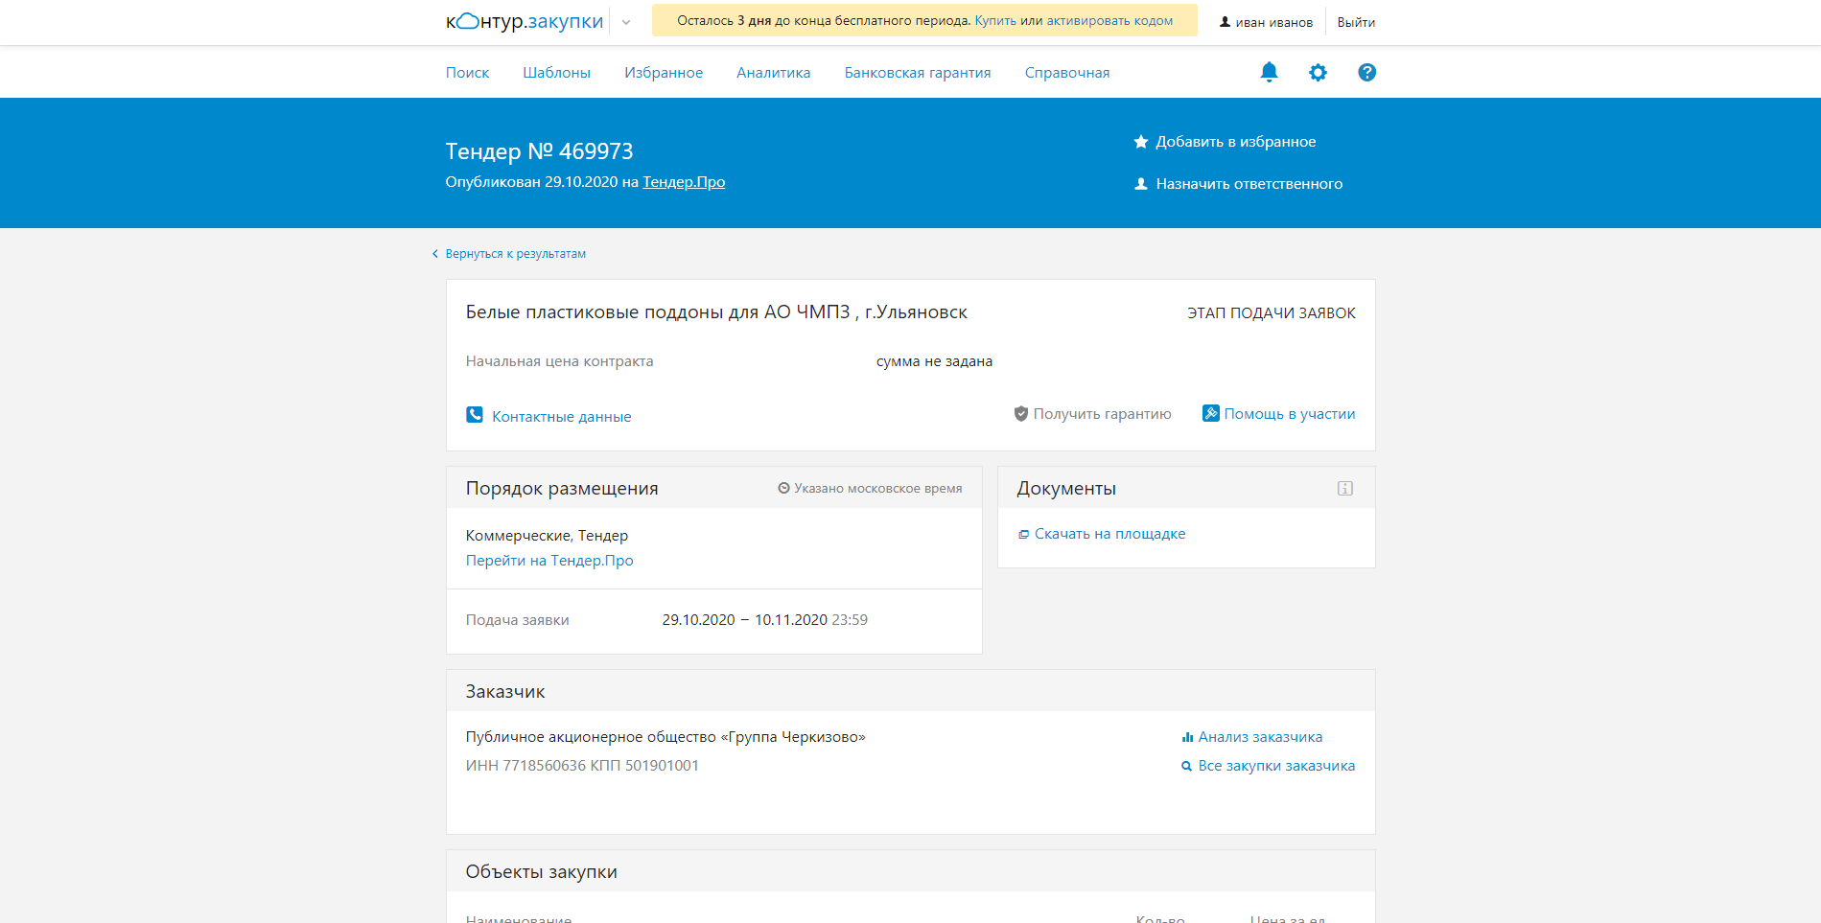Click the back arrow before Вернуться к результатам
Screen dimensions: 1821x923
coord(435,254)
